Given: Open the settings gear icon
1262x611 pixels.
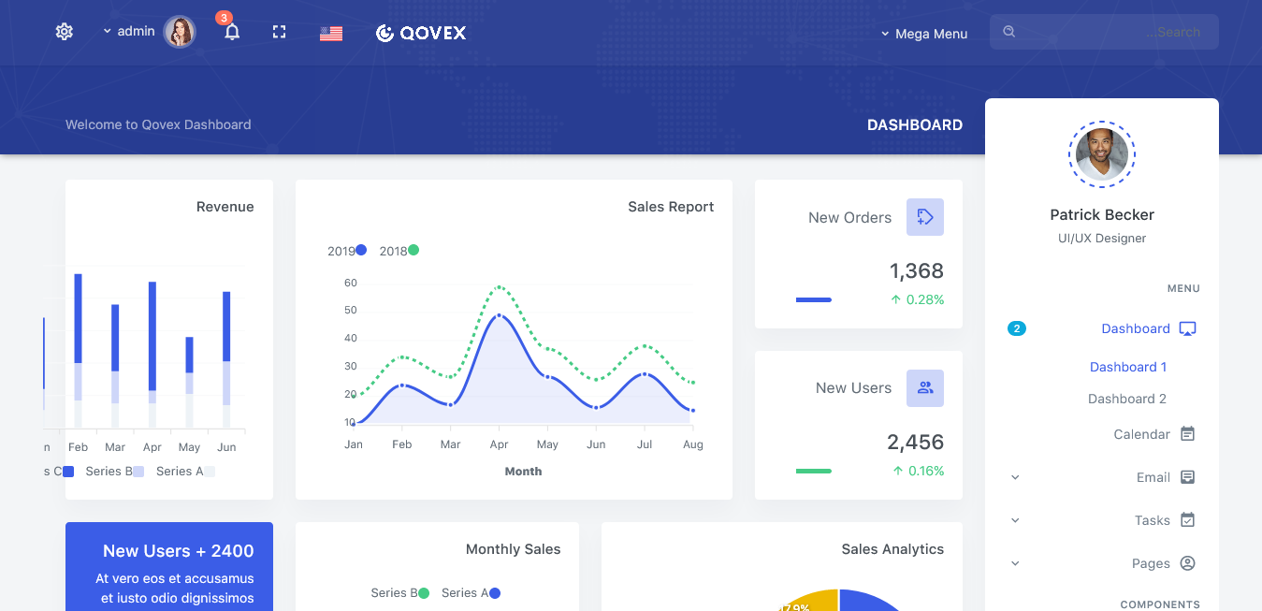Looking at the screenshot, I should click(x=64, y=32).
